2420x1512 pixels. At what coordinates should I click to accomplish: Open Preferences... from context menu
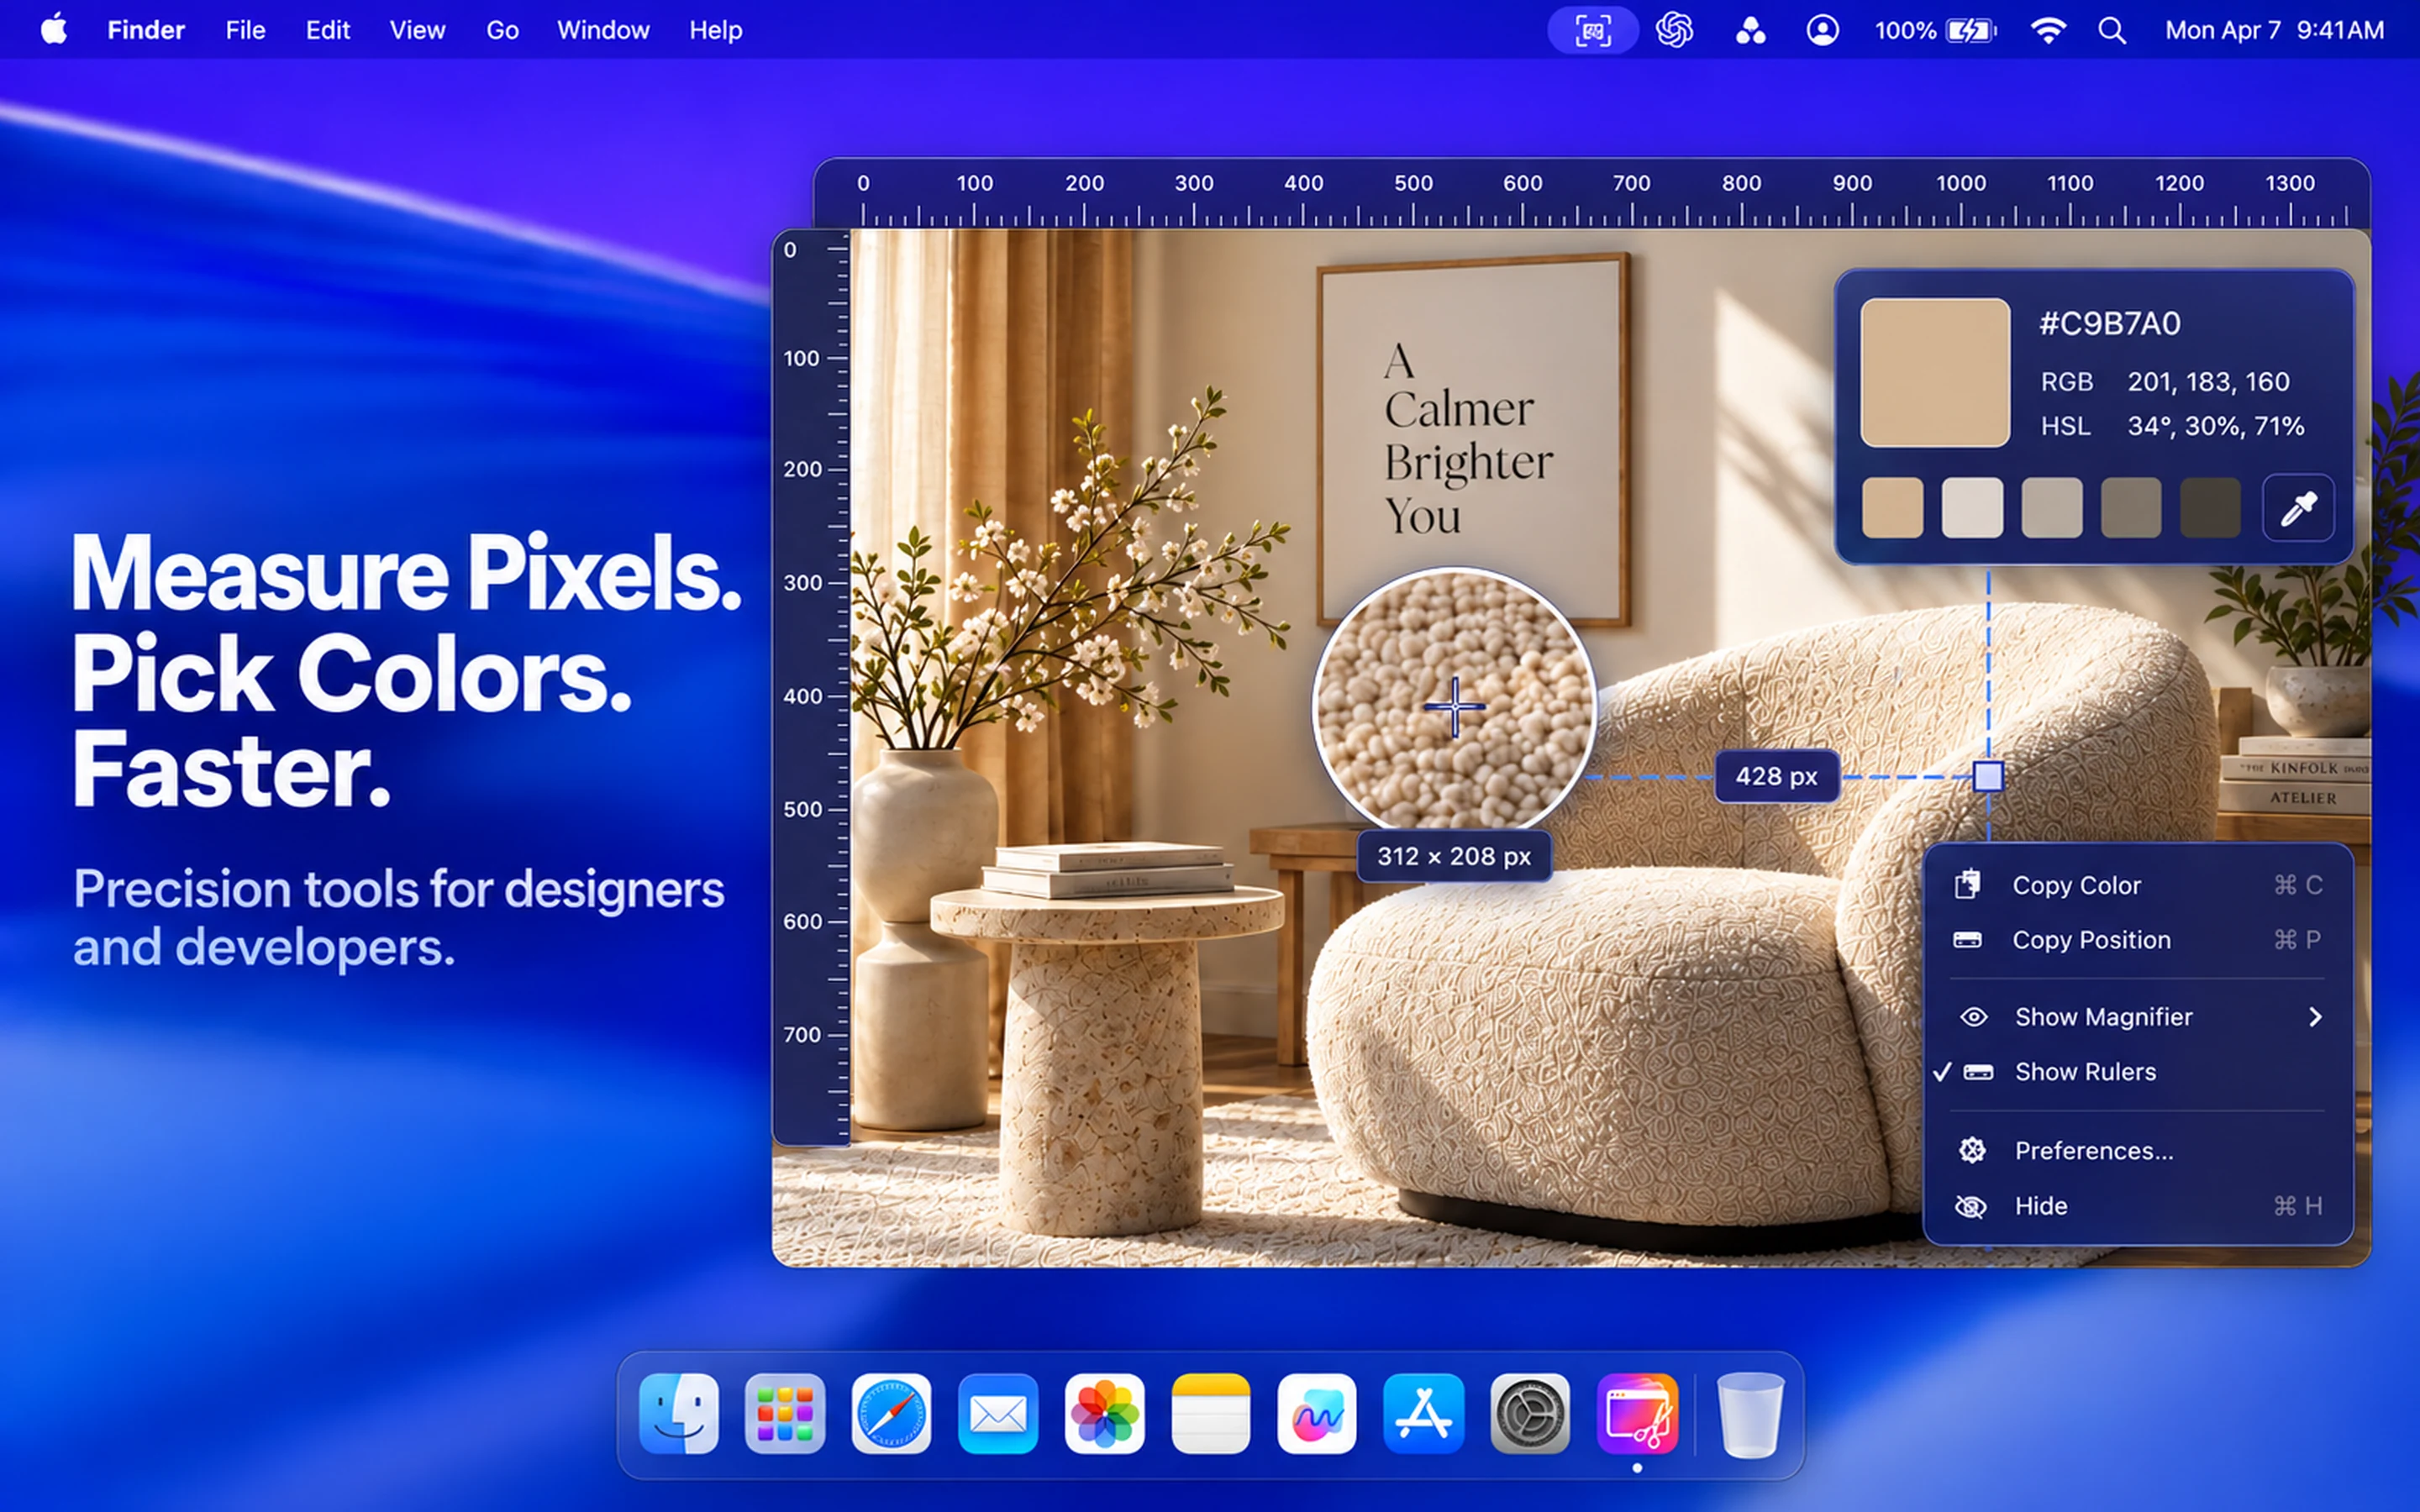pos(2137,1150)
